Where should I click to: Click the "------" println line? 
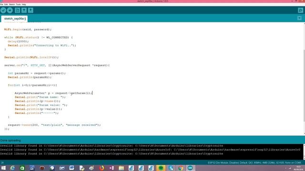37,113
